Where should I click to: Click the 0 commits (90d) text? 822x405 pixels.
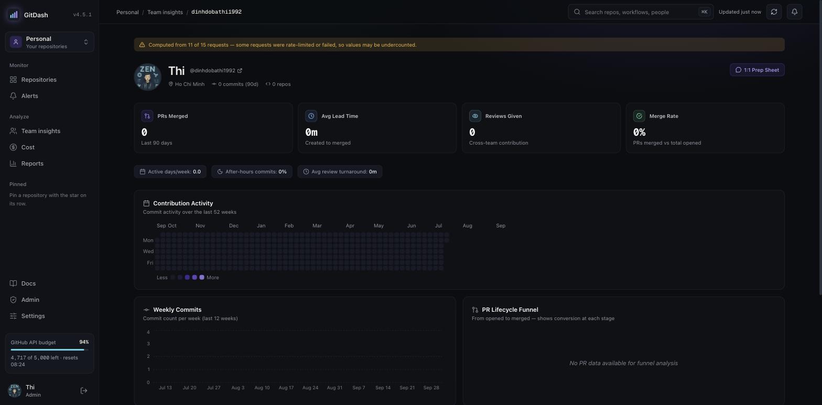coord(239,84)
